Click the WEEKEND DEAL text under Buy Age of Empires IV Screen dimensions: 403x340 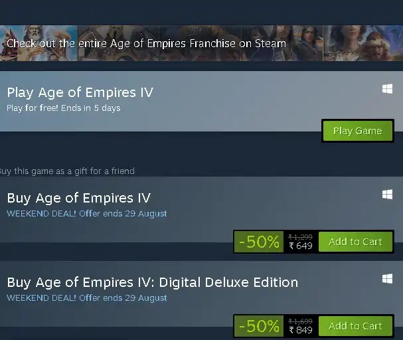(x=86, y=214)
